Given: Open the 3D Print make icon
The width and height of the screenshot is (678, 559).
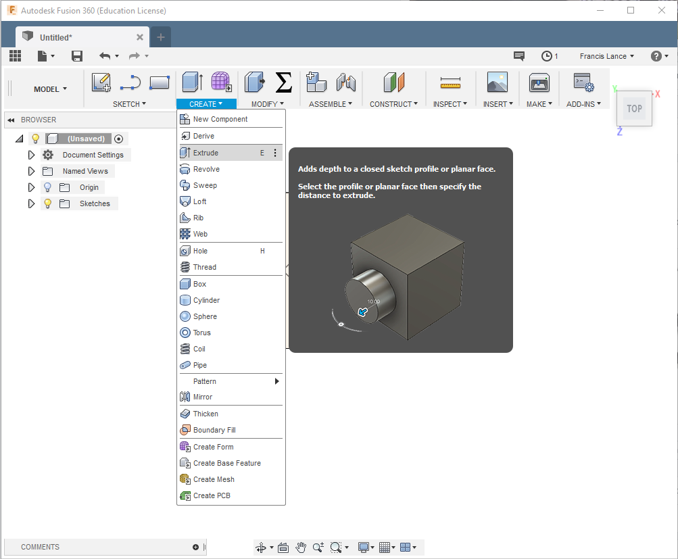Looking at the screenshot, I should (539, 82).
